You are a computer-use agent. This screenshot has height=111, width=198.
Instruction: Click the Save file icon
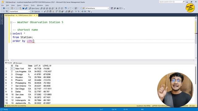point(24,8)
